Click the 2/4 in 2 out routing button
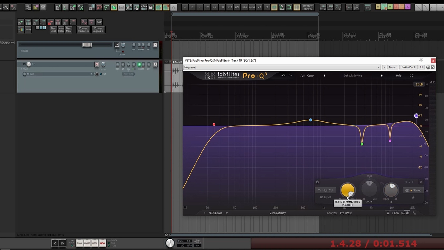This screenshot has width=444, height=250. pyautogui.click(x=408, y=67)
